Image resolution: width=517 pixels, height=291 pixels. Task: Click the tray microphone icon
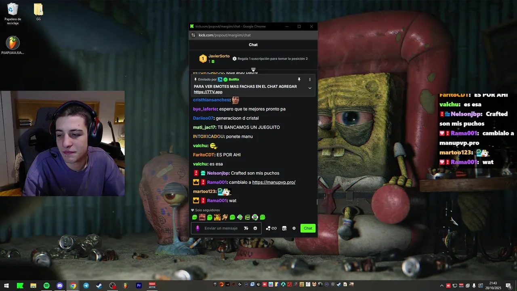474,286
